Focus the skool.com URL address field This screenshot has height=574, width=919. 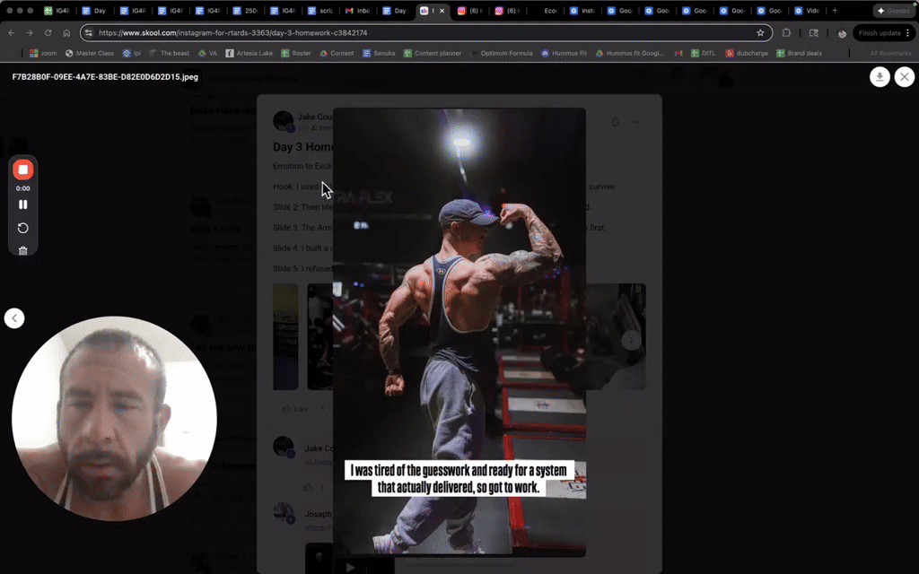pos(424,33)
